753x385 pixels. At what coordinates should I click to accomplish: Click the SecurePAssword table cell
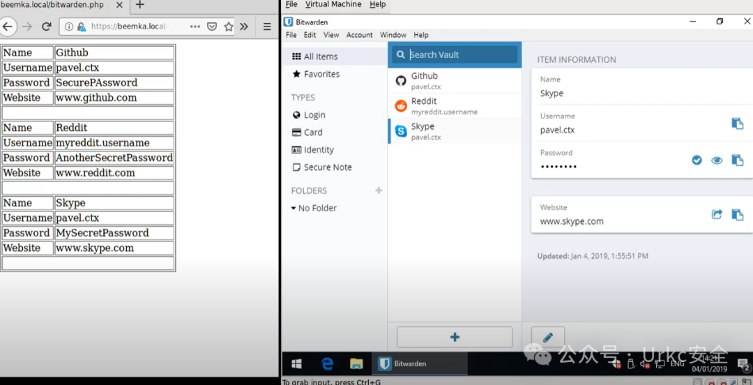pyautogui.click(x=114, y=83)
